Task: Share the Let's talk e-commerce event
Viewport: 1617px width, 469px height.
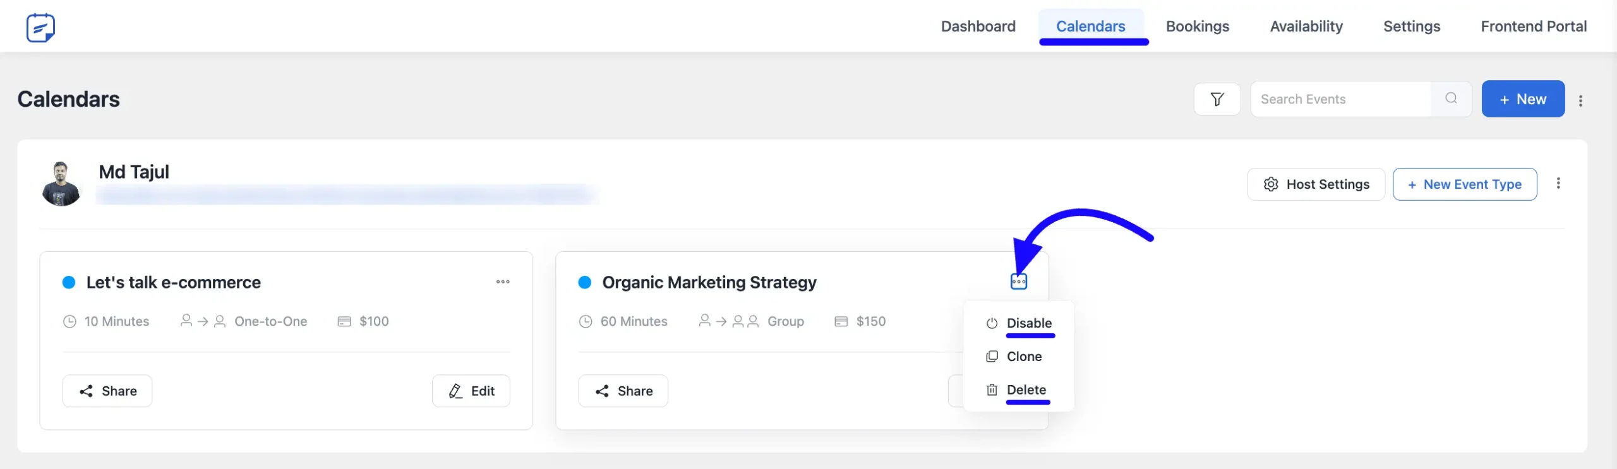Action: [107, 391]
